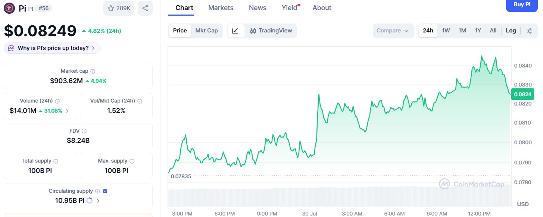Click the 1.52% Vol/Mkt Cap value
This screenshot has width=543, height=217.
point(116,111)
